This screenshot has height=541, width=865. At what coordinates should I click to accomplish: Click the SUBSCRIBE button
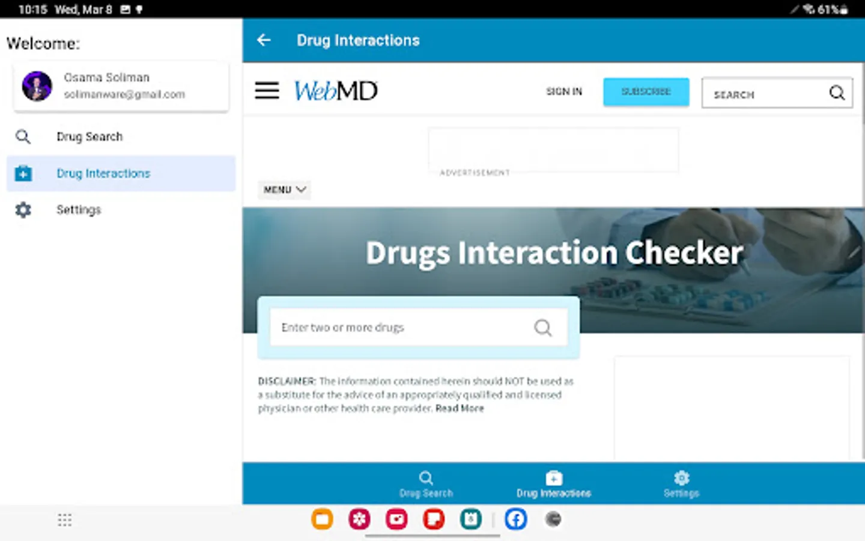click(646, 92)
